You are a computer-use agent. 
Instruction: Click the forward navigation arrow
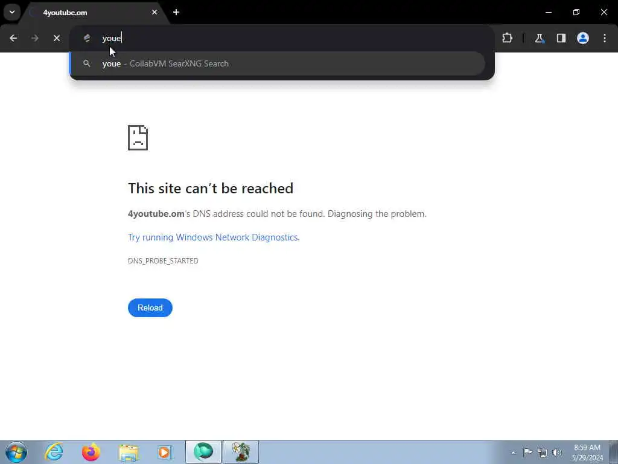[35, 38]
